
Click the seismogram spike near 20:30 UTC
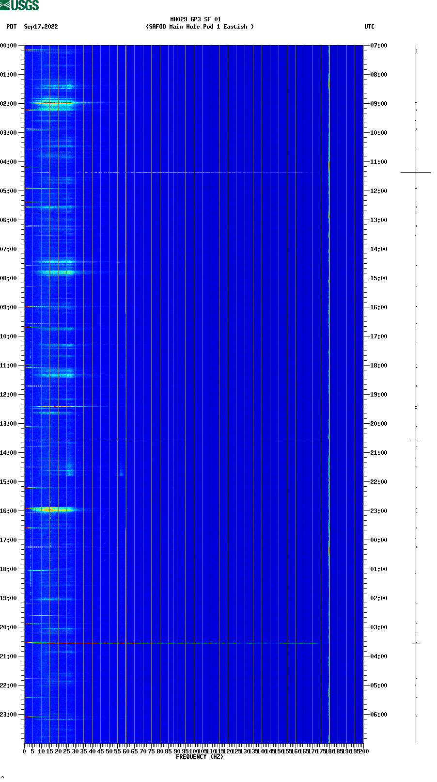click(416, 439)
